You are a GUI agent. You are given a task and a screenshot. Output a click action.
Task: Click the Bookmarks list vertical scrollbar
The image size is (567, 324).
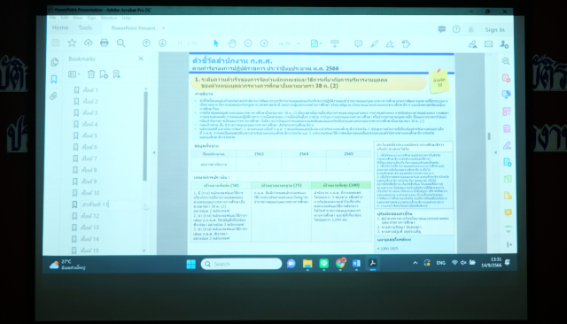[x=145, y=135]
